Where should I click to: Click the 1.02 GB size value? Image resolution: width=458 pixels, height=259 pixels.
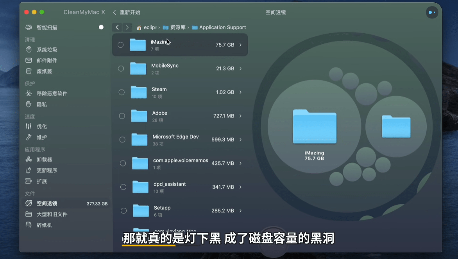coord(225,92)
